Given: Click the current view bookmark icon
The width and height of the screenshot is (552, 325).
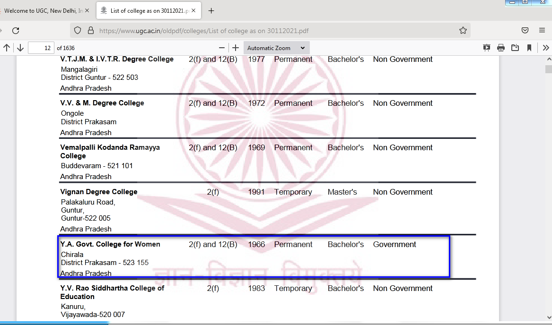Looking at the screenshot, I should (x=529, y=48).
